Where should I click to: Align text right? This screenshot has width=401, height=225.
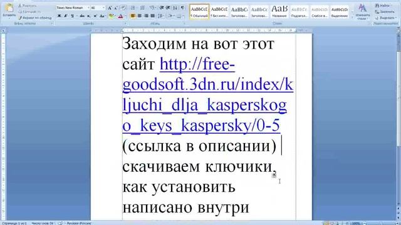[x=146, y=16]
